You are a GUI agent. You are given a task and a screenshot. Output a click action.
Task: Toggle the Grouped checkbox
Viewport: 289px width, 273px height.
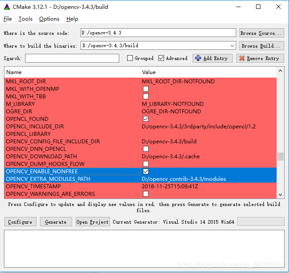(130, 58)
